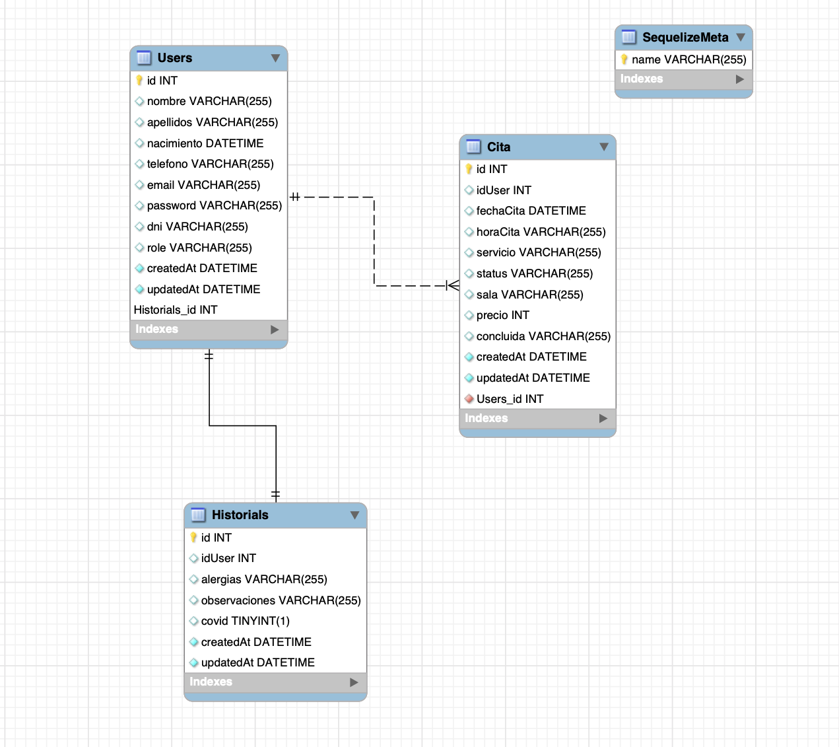Select the Historials table title
Viewport: 839px width, 747px height.
click(x=240, y=515)
